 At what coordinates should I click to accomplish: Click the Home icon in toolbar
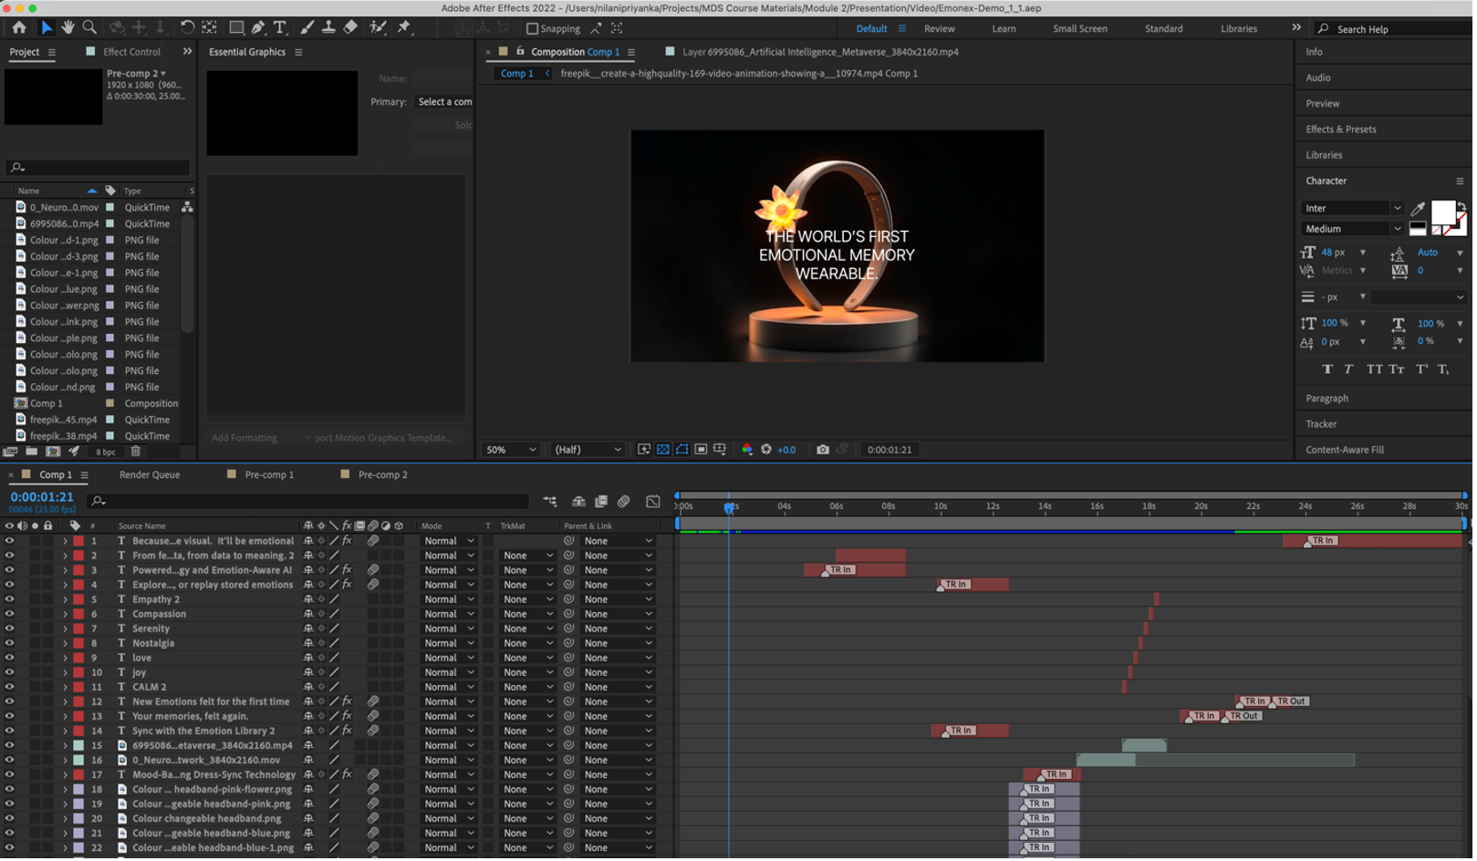(19, 27)
